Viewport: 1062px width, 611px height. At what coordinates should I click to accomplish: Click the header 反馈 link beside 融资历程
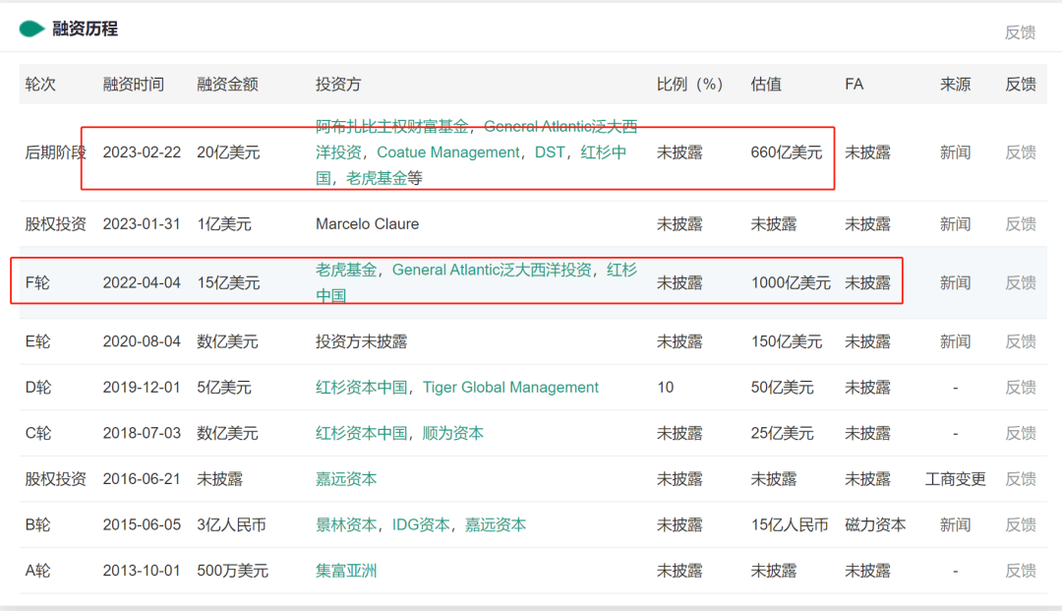coord(1020,32)
